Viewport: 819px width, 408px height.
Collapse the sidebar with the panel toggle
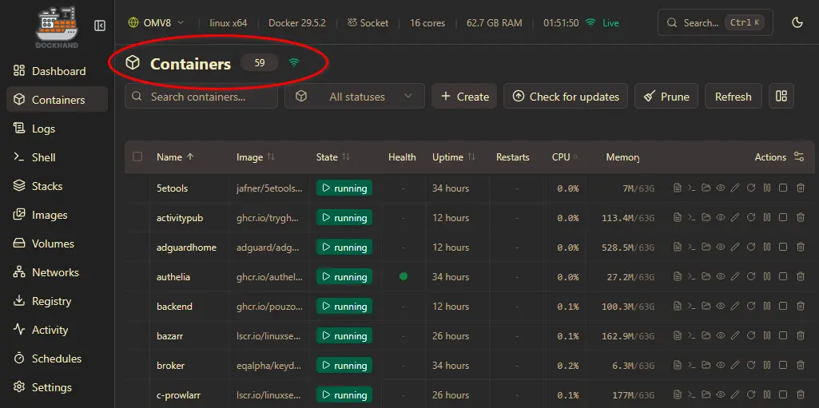[100, 26]
